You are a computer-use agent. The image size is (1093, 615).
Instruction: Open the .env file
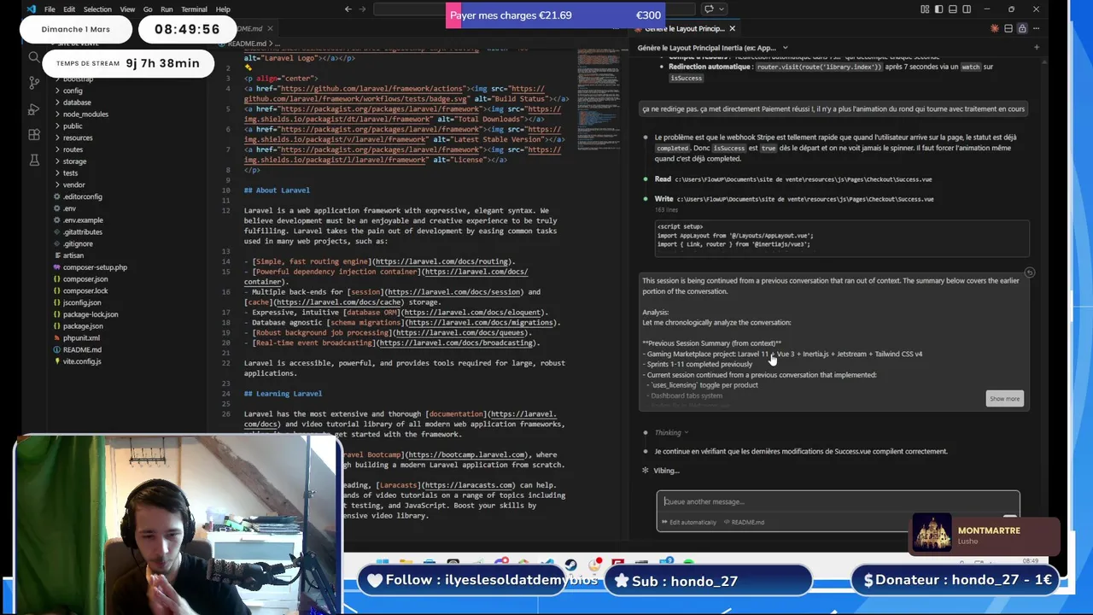pyautogui.click(x=69, y=208)
